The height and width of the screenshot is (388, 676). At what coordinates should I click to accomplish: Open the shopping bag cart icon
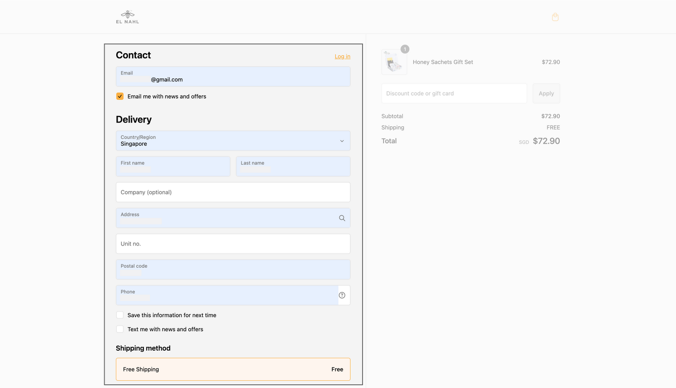(555, 17)
